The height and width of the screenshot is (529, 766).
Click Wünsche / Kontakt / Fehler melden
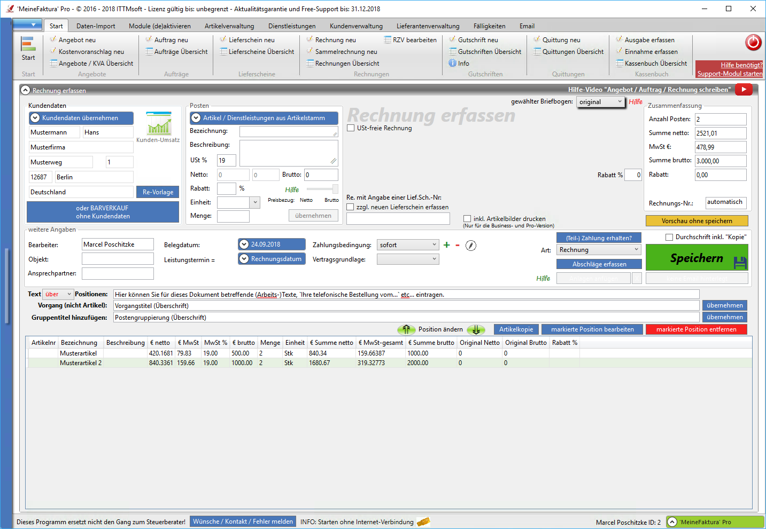coord(243,522)
